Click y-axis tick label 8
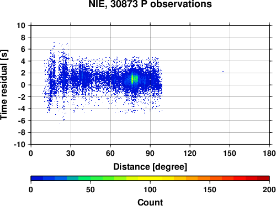Screen dimensions: 276x206 point(23,37)
